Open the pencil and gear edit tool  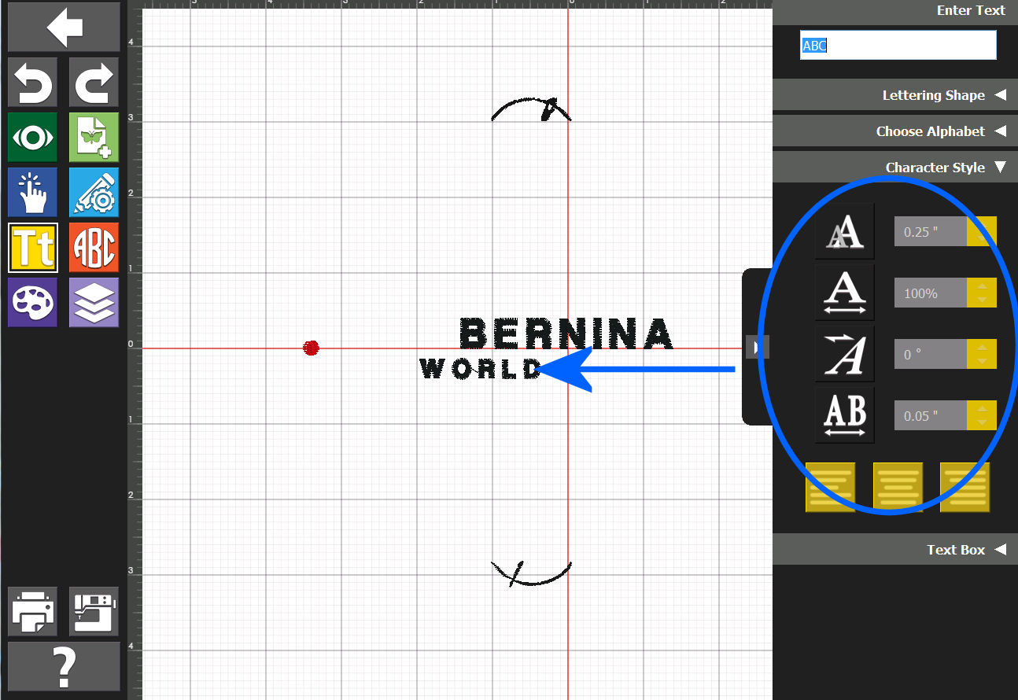(94, 192)
